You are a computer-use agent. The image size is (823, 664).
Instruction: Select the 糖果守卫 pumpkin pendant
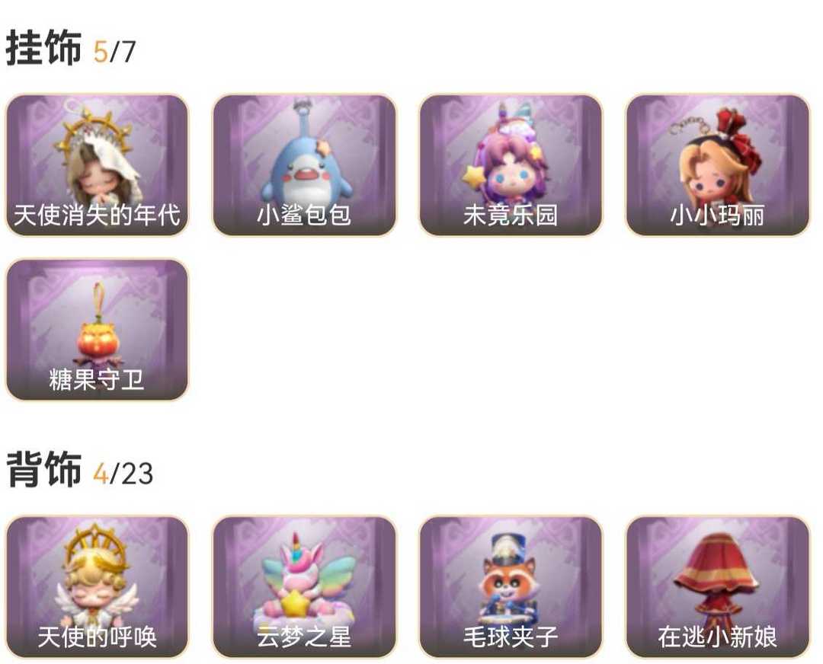pyautogui.click(x=97, y=330)
